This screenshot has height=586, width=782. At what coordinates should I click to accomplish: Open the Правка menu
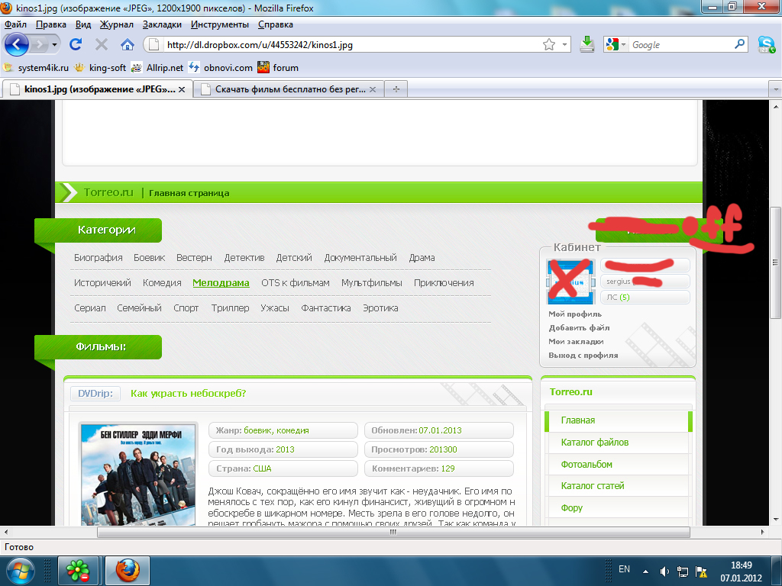coord(51,24)
